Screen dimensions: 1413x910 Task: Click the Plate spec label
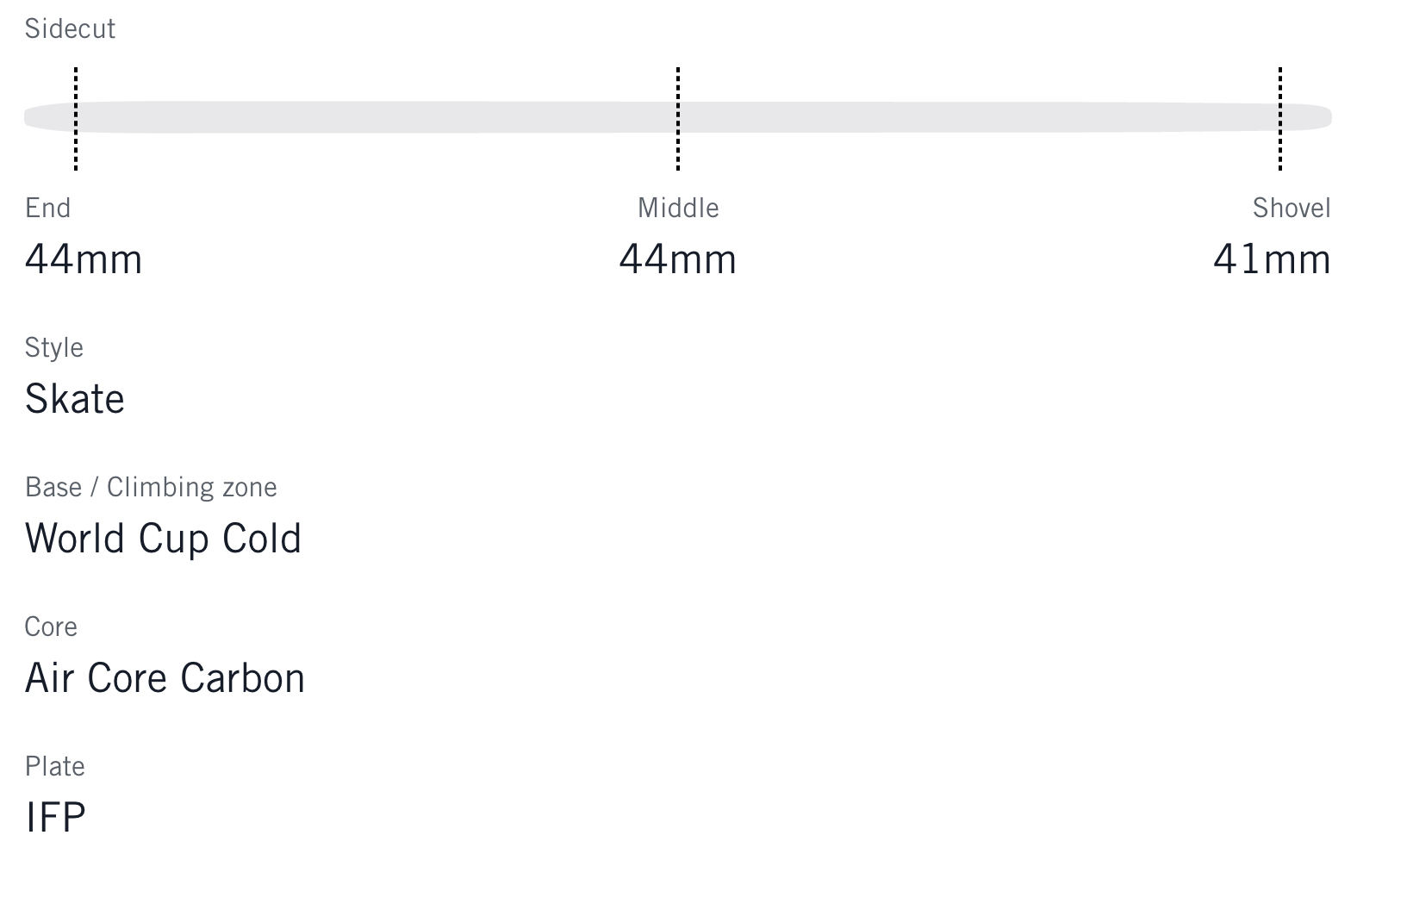(x=55, y=766)
